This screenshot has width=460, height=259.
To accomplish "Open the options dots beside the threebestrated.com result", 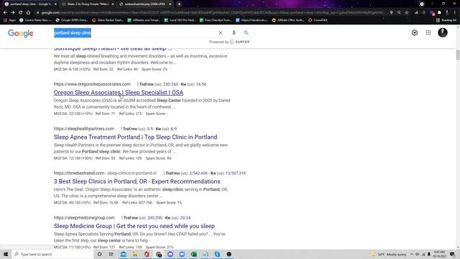I will tap(164, 173).
